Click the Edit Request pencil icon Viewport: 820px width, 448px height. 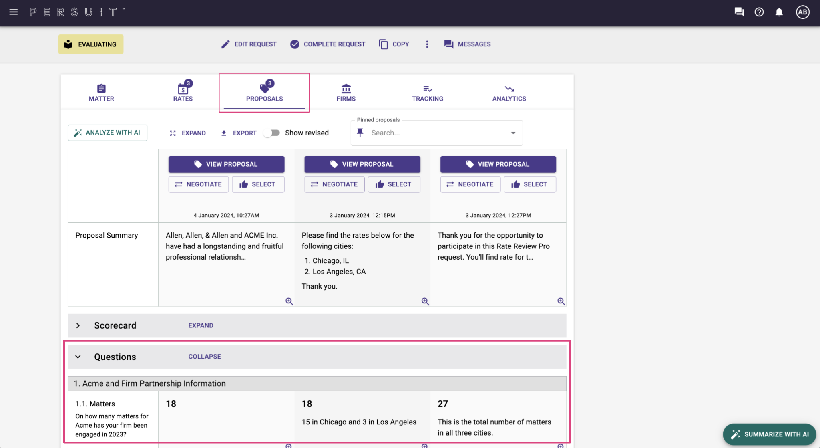click(x=225, y=44)
